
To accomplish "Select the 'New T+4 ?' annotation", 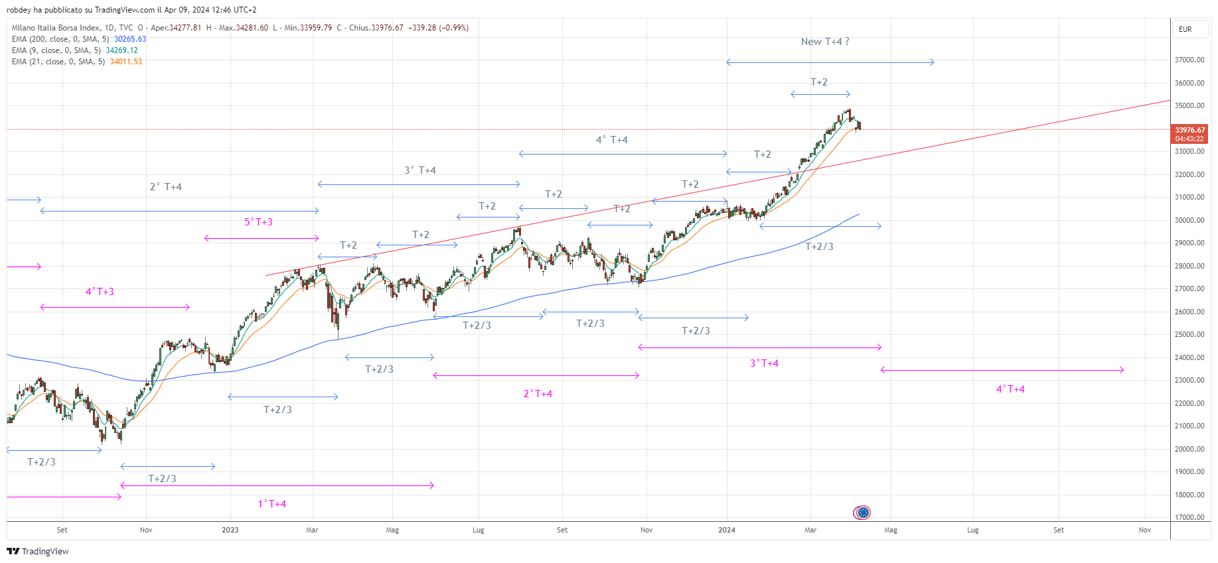I will click(825, 42).
